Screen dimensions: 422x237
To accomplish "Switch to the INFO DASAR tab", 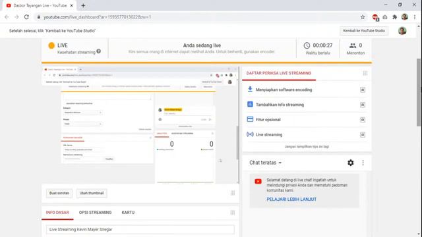I will click(57, 212).
